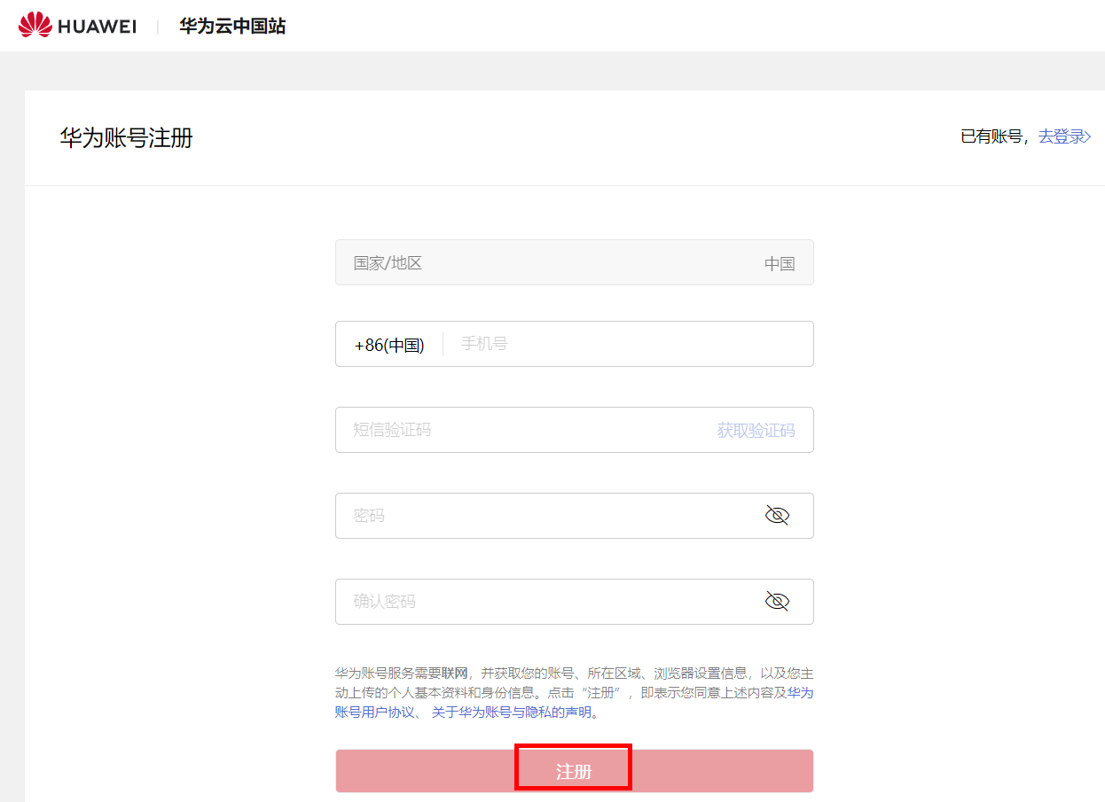Screen dimensions: 1105x802
Task: Click the 华为账号注册 page heading
Action: pyautogui.click(x=126, y=138)
